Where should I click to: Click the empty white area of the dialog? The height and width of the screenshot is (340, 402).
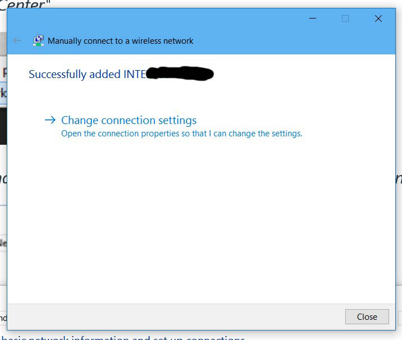coord(202,224)
